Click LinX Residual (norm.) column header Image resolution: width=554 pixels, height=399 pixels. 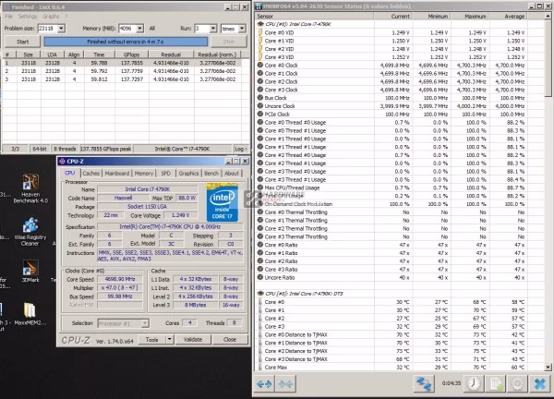217,54
